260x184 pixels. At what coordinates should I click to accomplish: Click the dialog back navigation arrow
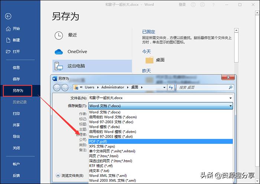point(57,87)
